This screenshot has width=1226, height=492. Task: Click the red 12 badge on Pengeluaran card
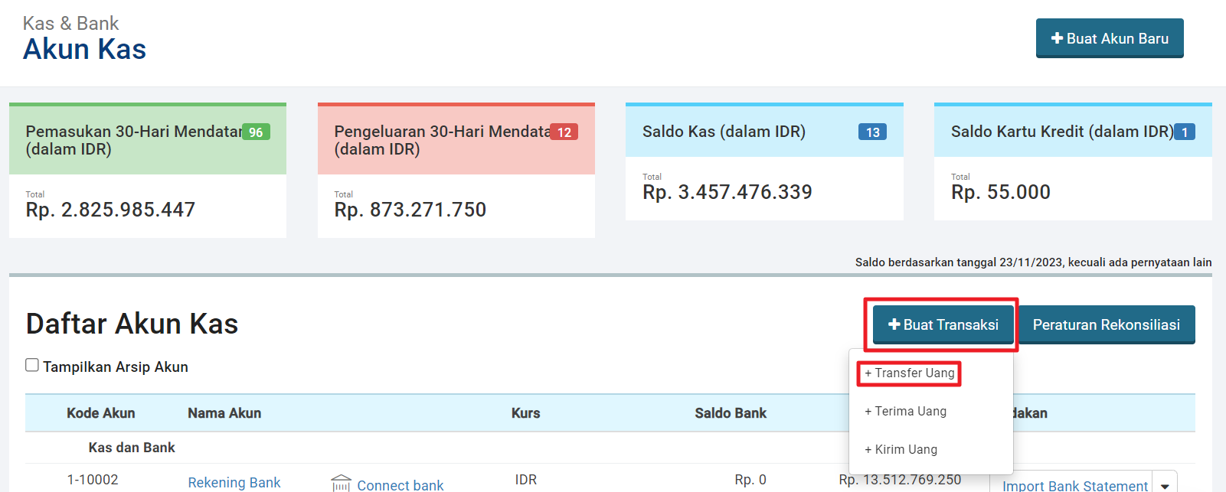coord(564,132)
